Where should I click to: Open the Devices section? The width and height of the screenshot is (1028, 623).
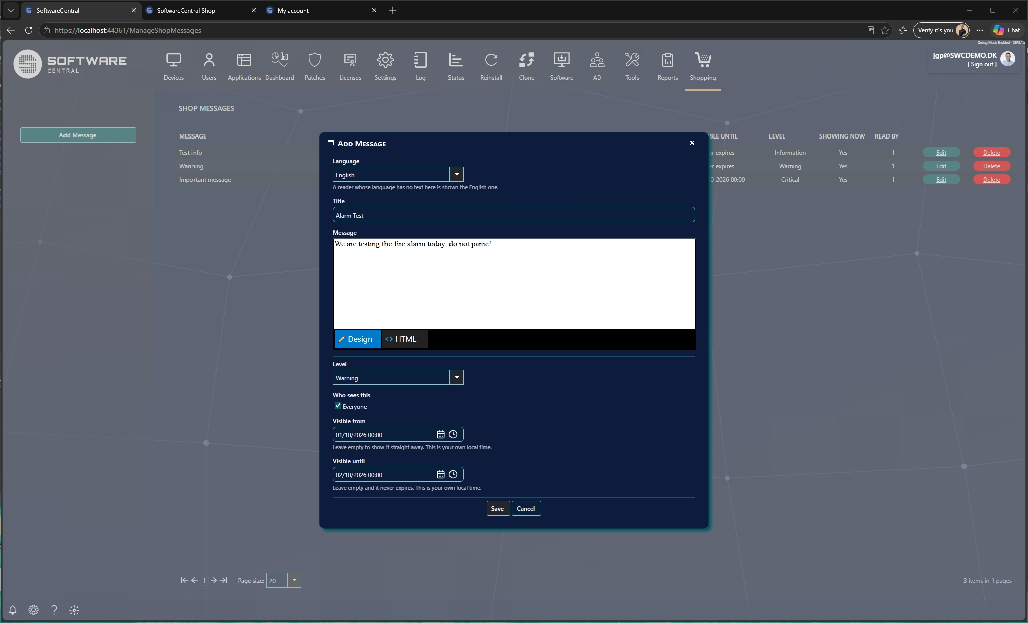click(x=174, y=66)
